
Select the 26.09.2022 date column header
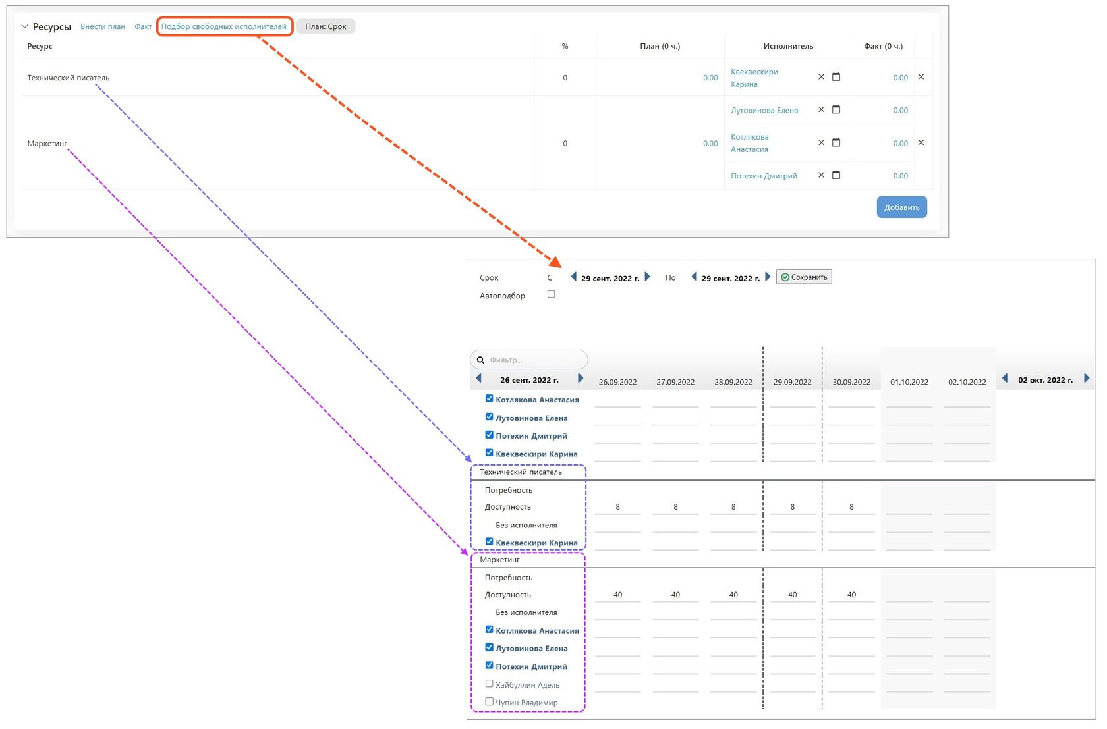click(617, 382)
